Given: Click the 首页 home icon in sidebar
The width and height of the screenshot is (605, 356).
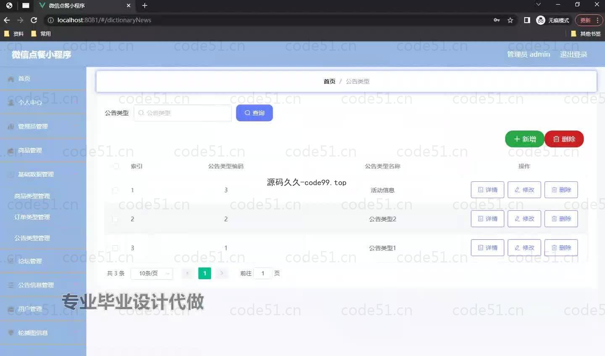Looking at the screenshot, I should click(x=11, y=79).
